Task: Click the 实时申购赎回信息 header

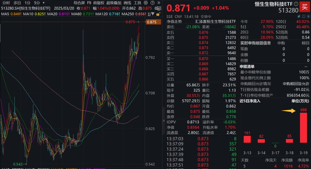Action: tap(256, 43)
